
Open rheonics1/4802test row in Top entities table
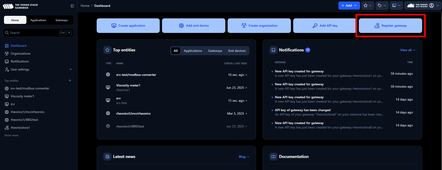pyautogui.click(x=176, y=126)
